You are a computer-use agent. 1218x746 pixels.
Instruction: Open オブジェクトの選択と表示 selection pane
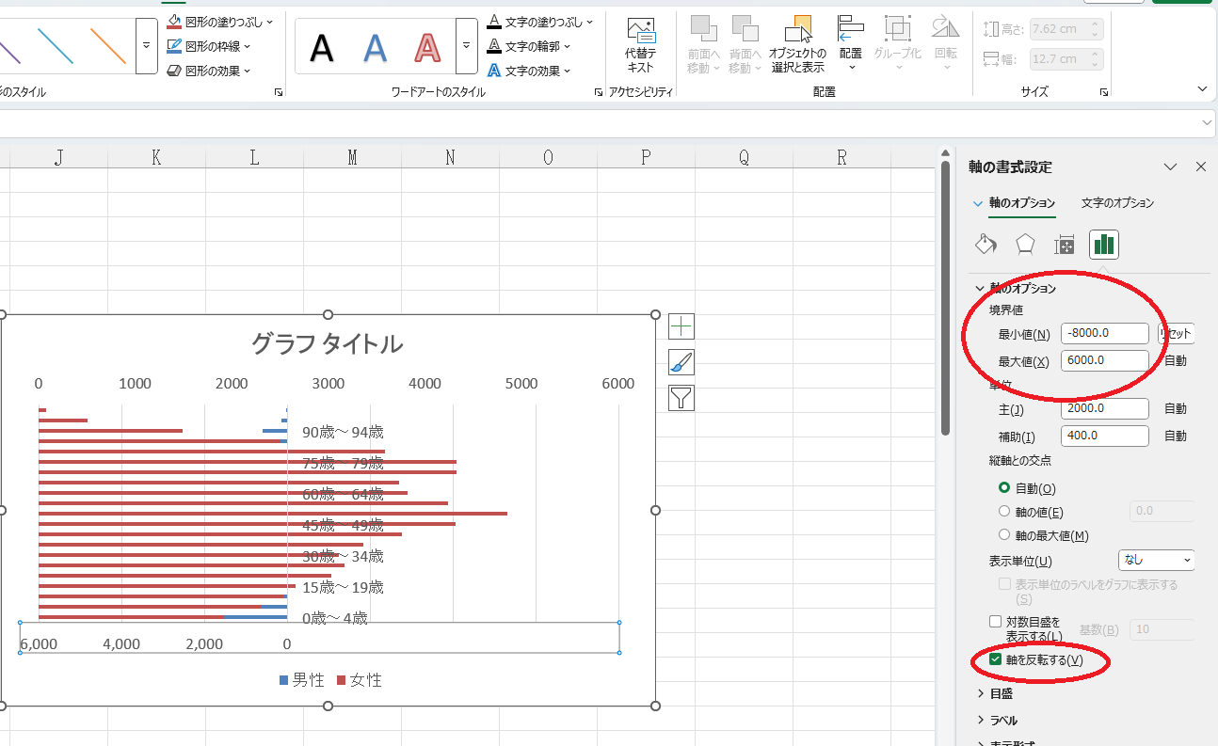click(797, 45)
